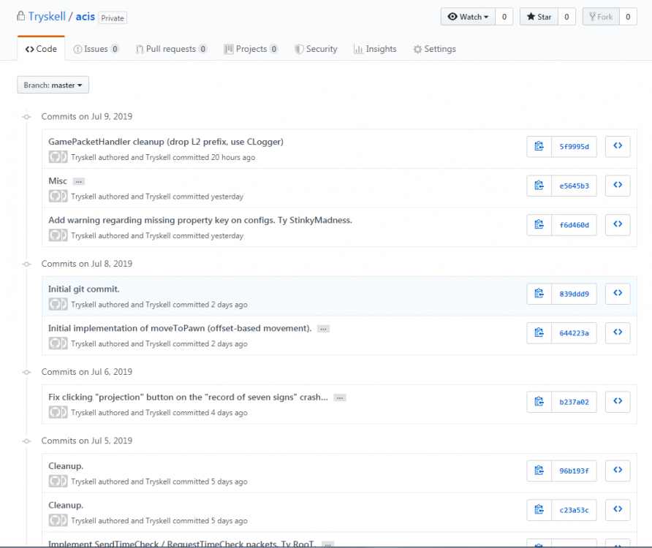Image resolution: width=652 pixels, height=548 pixels.
Task: Open the Insights tab
Action: (x=375, y=49)
